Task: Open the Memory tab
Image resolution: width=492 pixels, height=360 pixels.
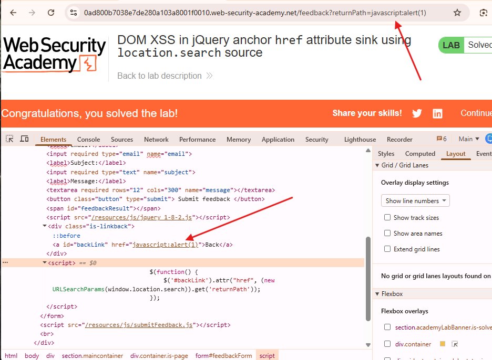Action: tap(239, 140)
